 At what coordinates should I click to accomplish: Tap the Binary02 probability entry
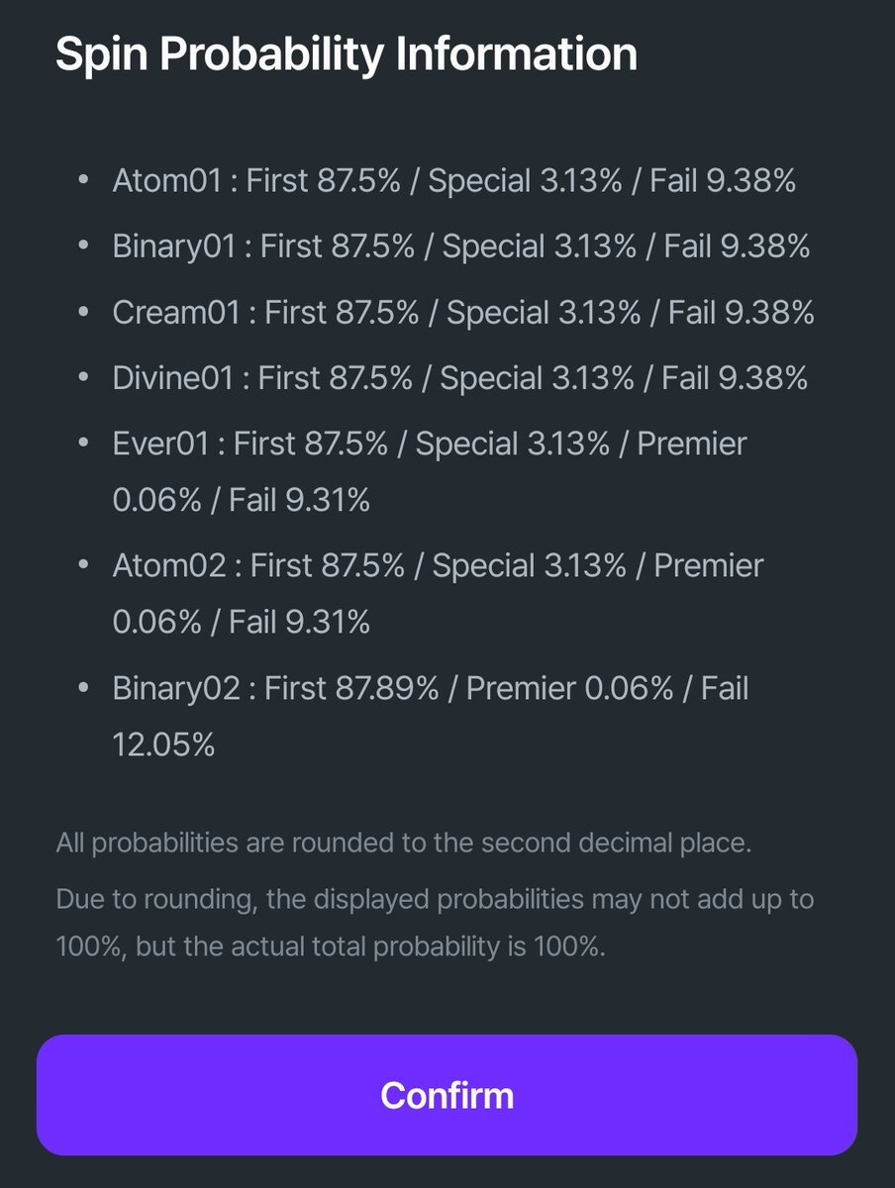tap(430, 689)
